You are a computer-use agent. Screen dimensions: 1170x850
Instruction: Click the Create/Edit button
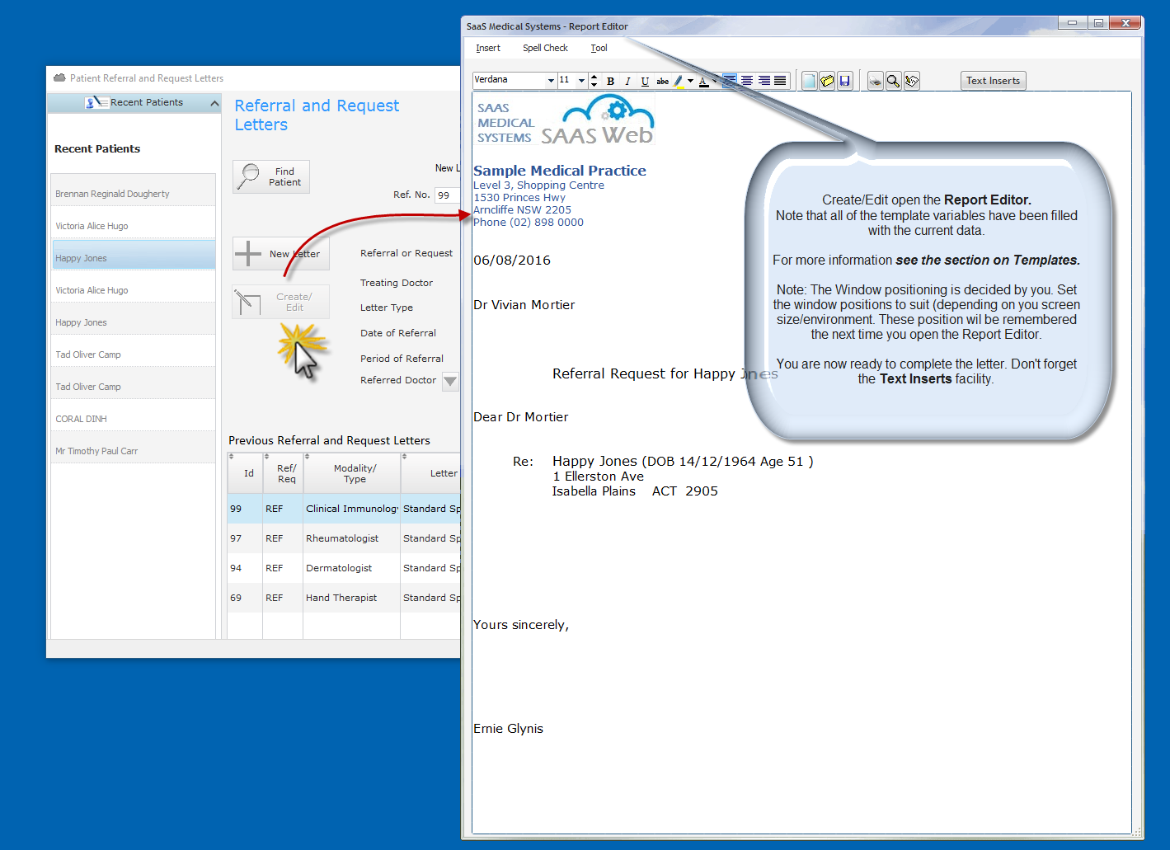281,302
